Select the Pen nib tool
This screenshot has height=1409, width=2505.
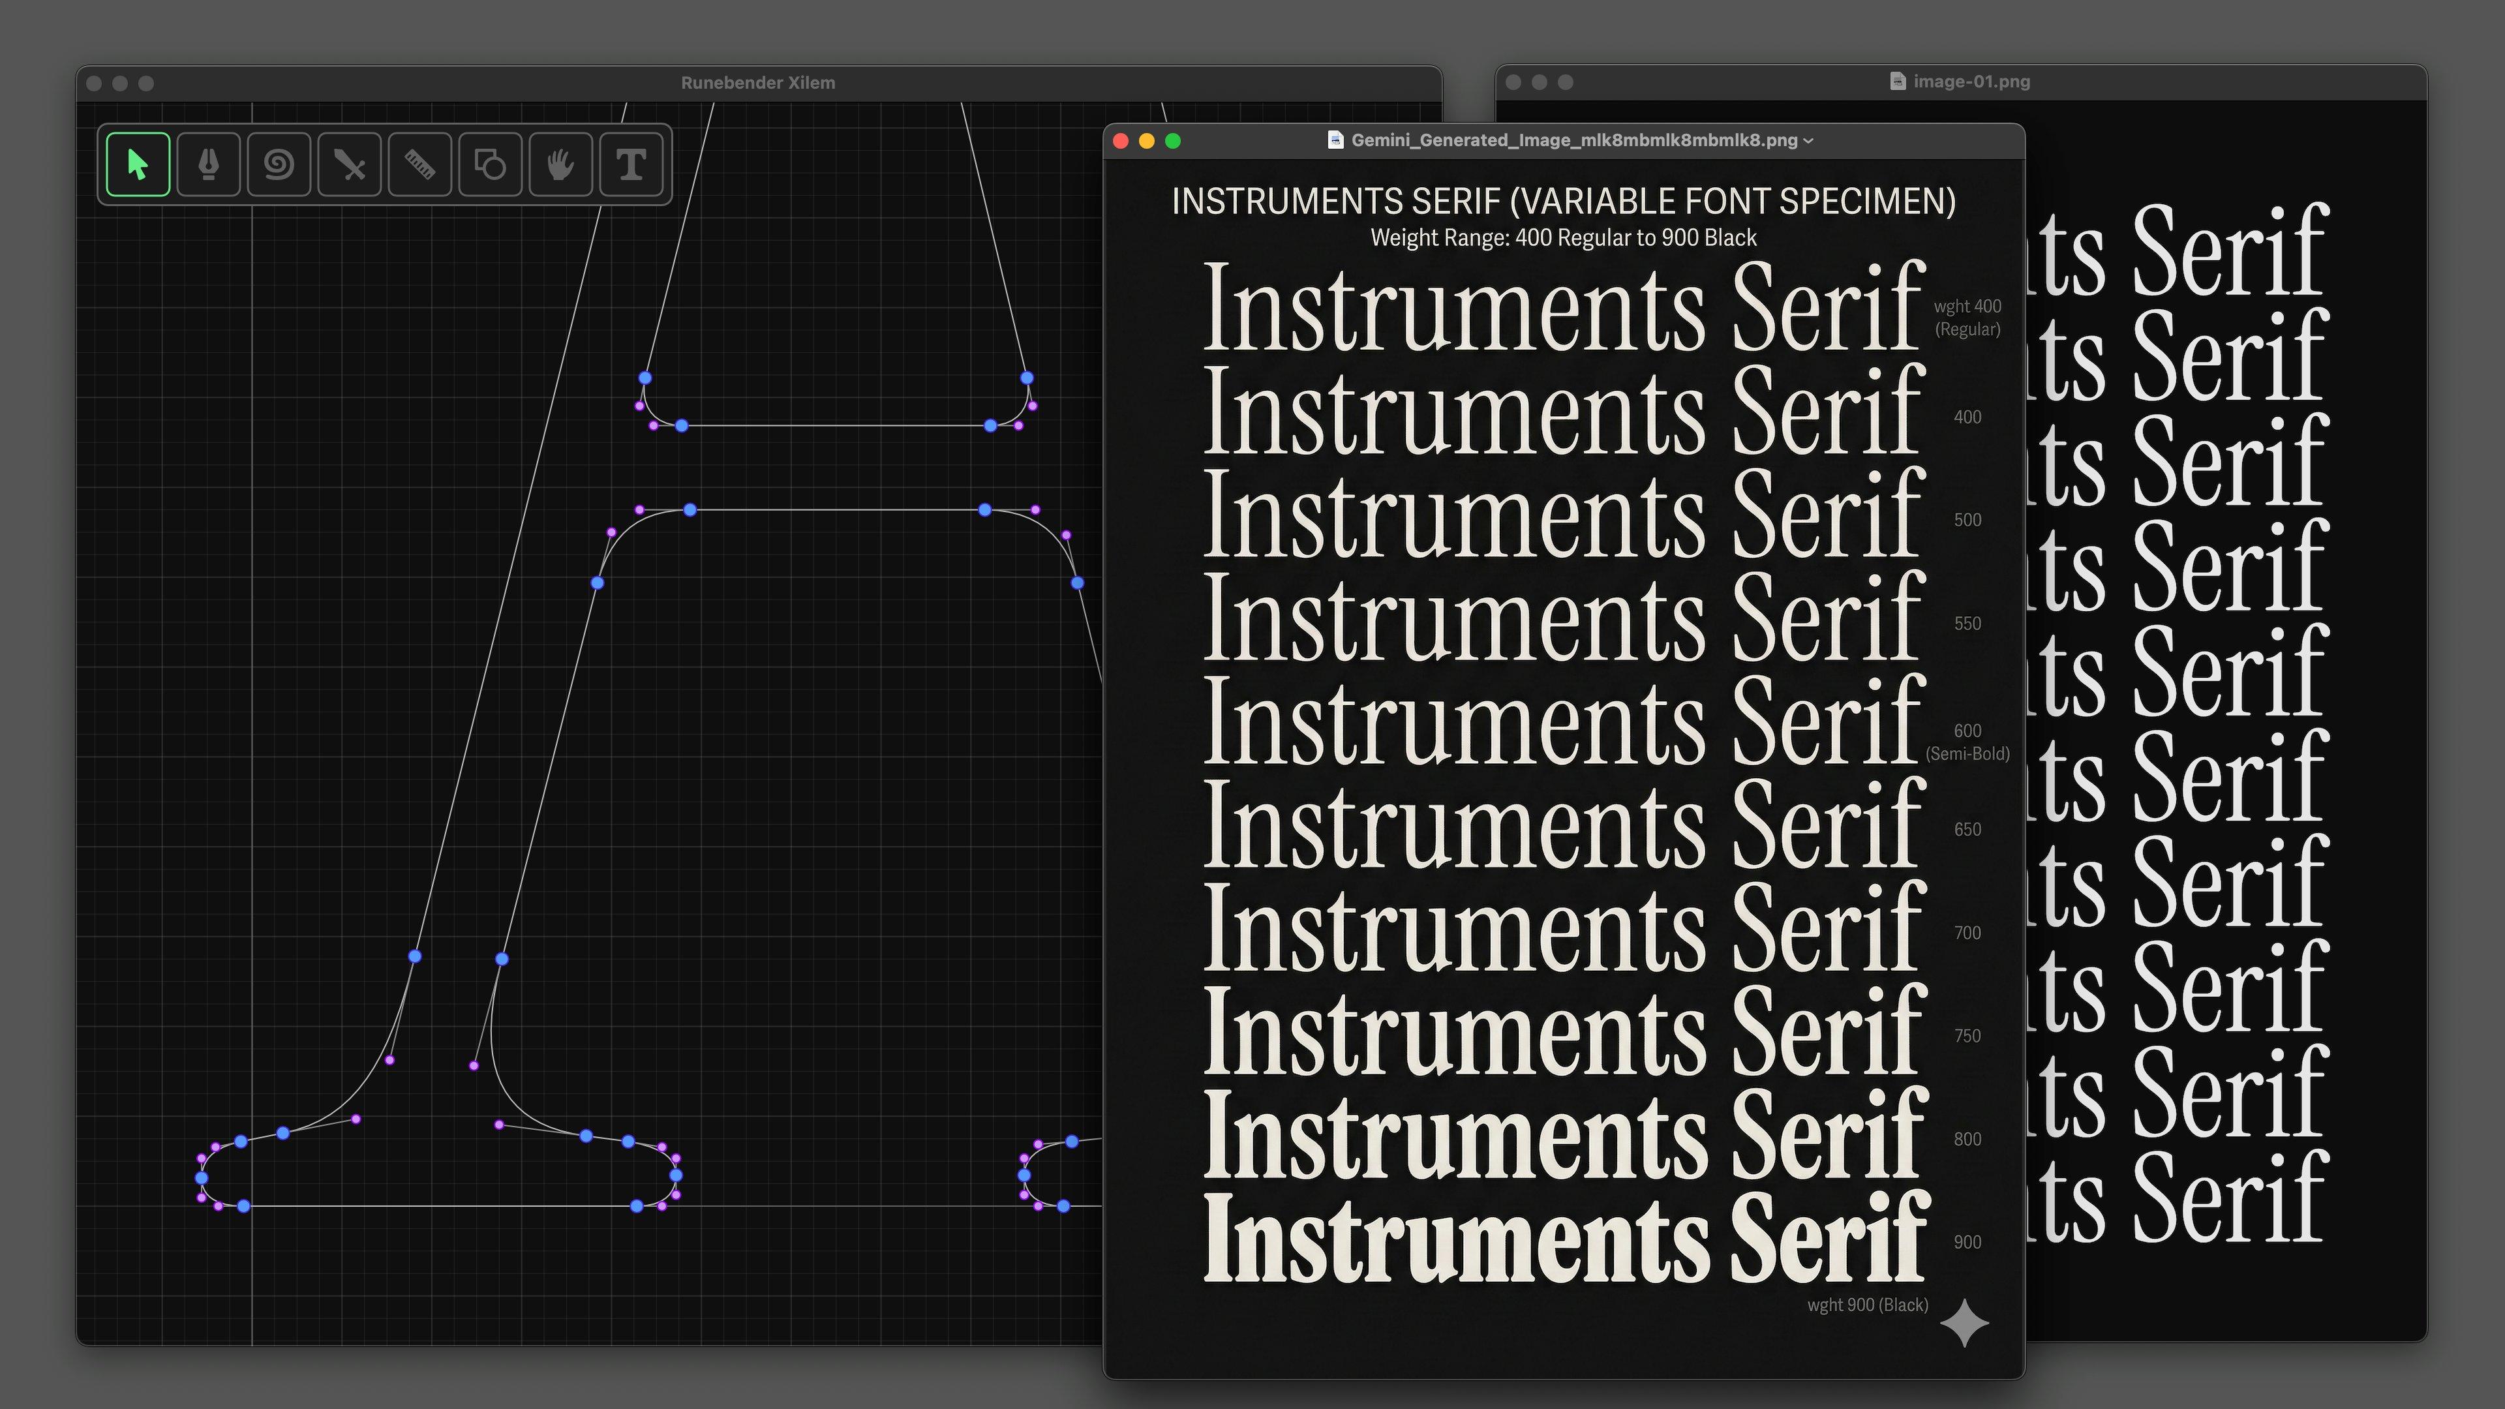point(208,164)
